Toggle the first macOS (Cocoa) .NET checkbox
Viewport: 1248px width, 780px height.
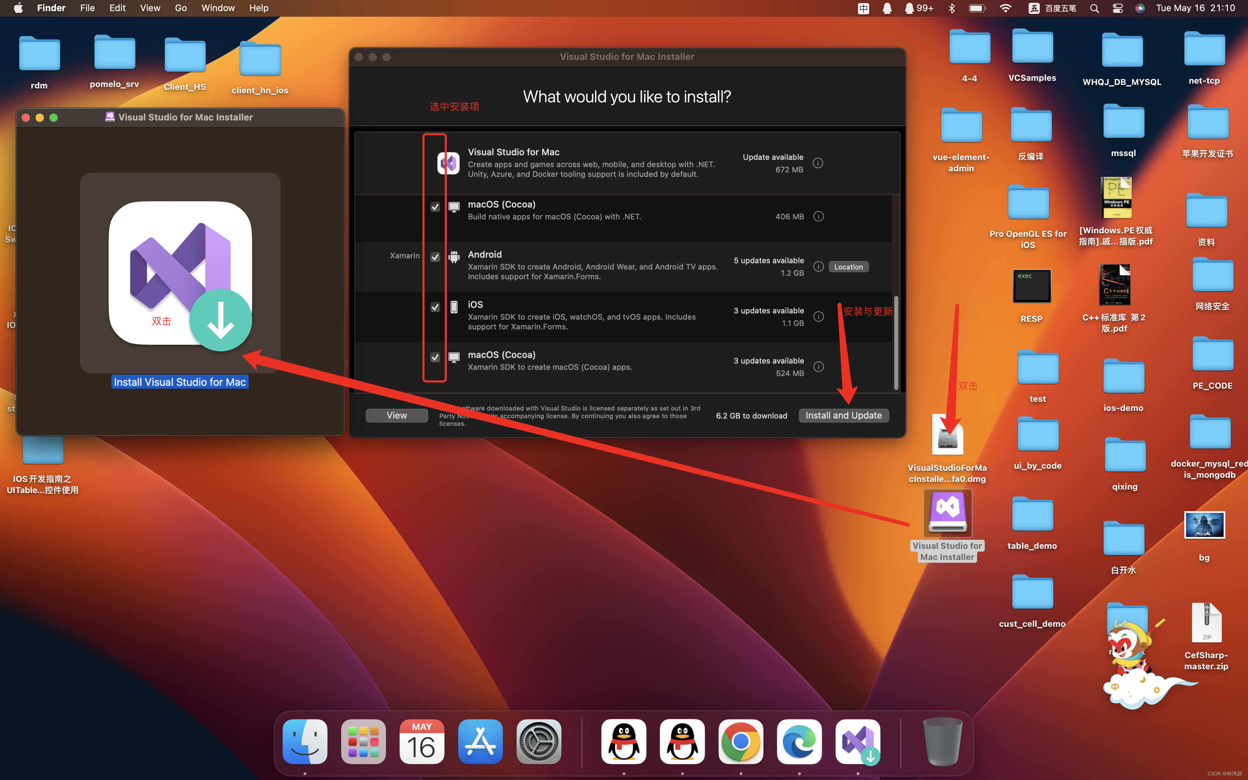coord(435,207)
